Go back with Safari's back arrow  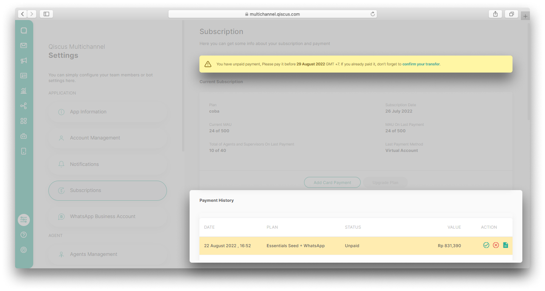coord(22,14)
